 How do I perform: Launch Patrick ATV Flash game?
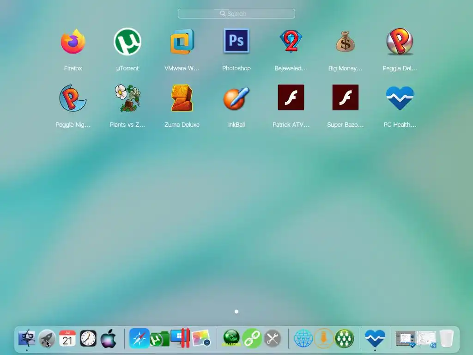(x=291, y=97)
